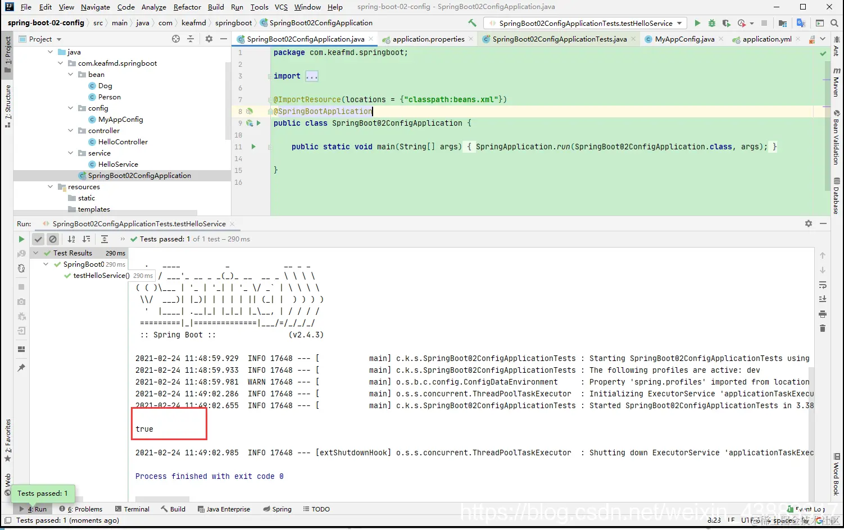Switch to application.yml tab
Viewport: 844px width, 530px height.
tap(766, 39)
